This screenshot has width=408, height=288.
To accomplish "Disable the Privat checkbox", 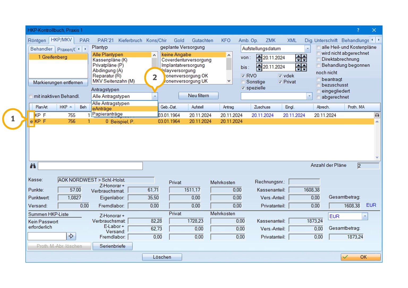I will pos(280,82).
